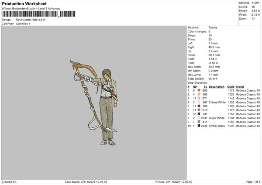Click the Stop Sequence heading

tap(197, 82)
